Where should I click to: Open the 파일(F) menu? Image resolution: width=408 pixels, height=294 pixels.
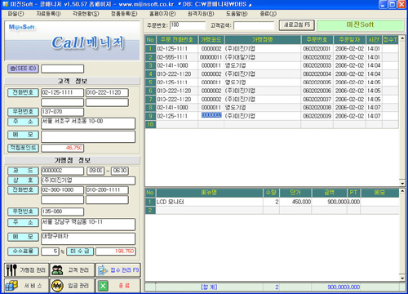click(x=16, y=14)
